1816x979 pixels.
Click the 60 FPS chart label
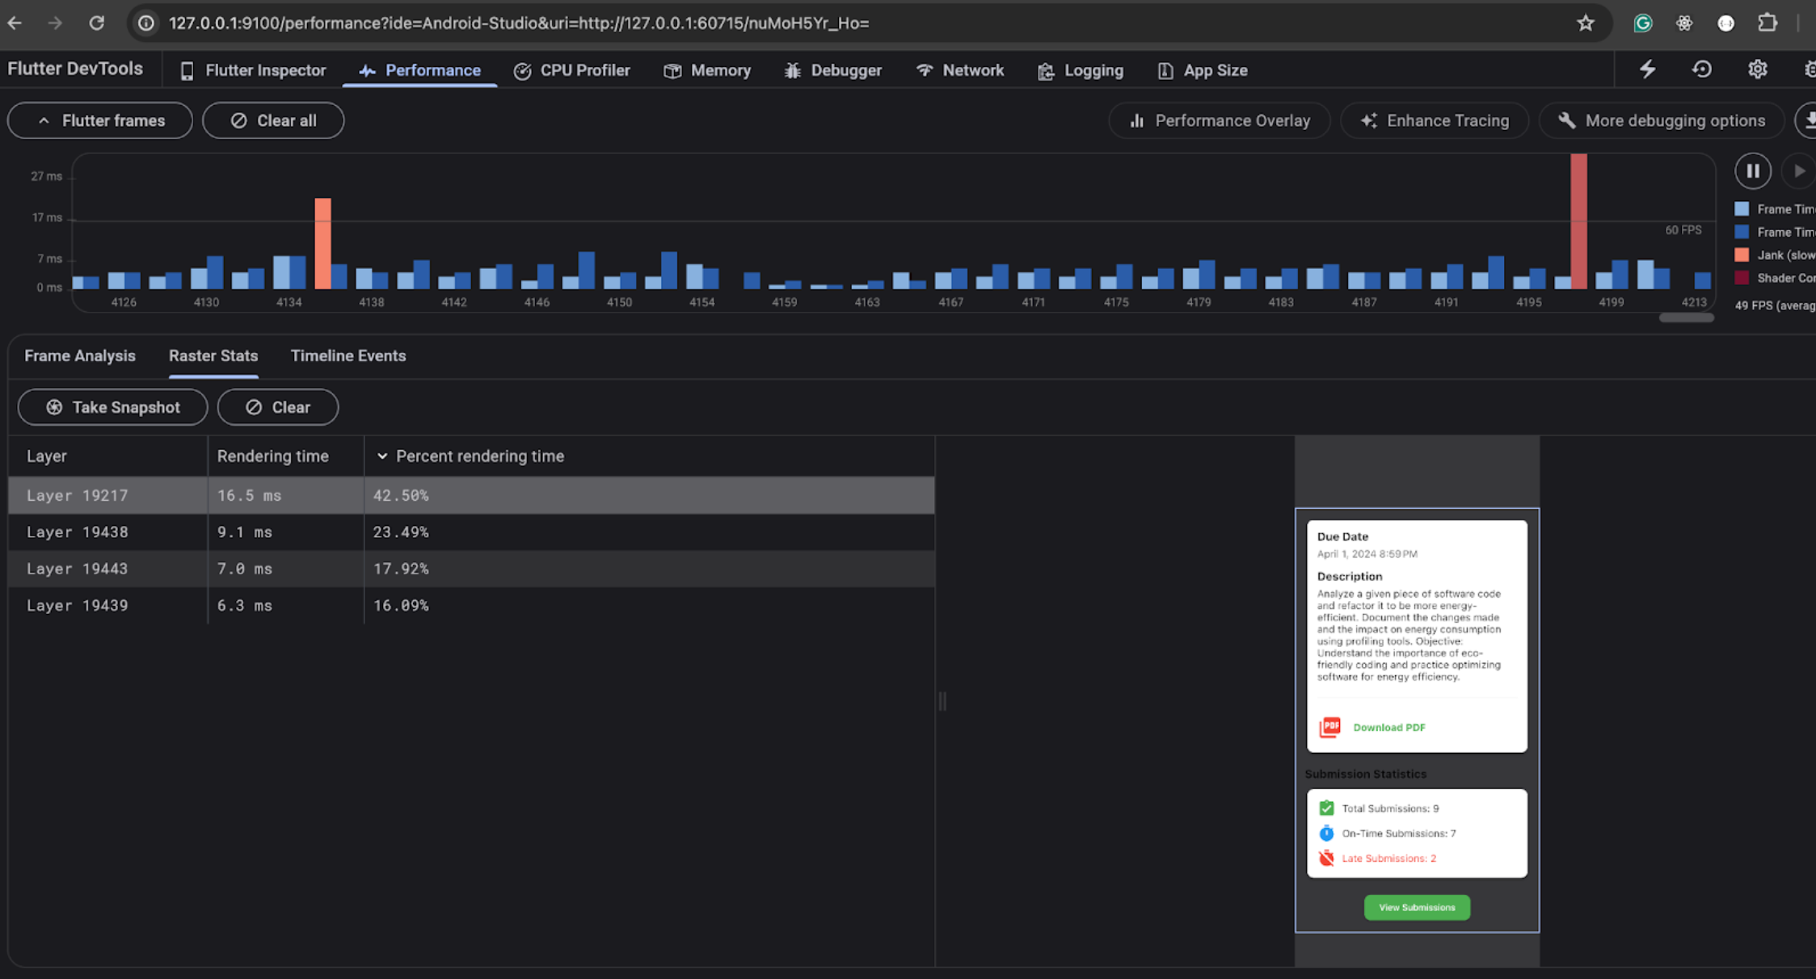pos(1683,230)
